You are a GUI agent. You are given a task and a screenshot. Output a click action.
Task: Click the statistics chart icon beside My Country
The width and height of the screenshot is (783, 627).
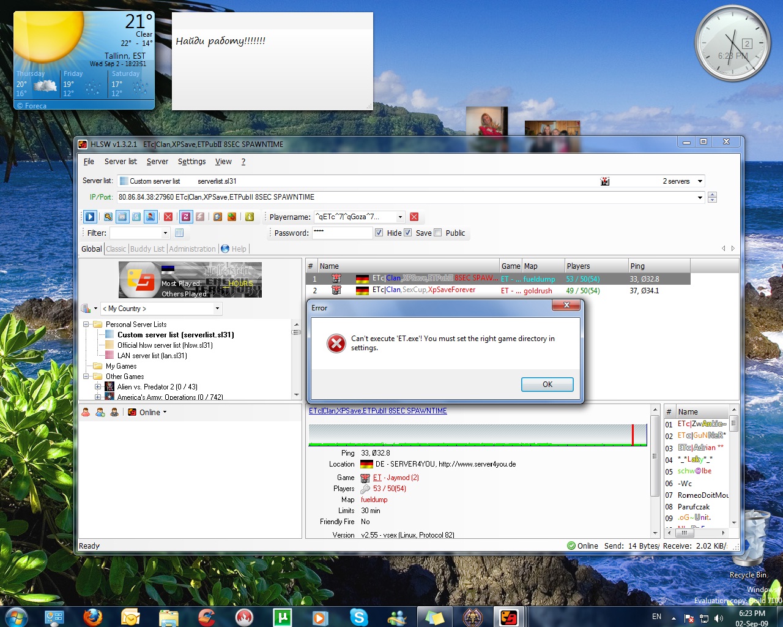point(86,309)
